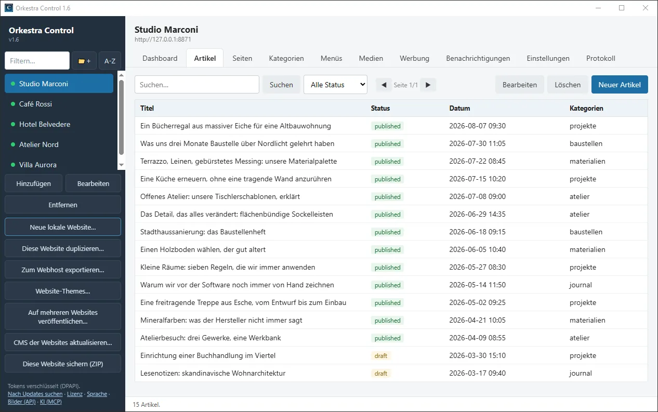Open Website-Themes

point(63,291)
